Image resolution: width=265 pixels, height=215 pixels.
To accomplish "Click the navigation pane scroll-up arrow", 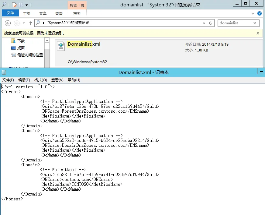I will point(47,41).
